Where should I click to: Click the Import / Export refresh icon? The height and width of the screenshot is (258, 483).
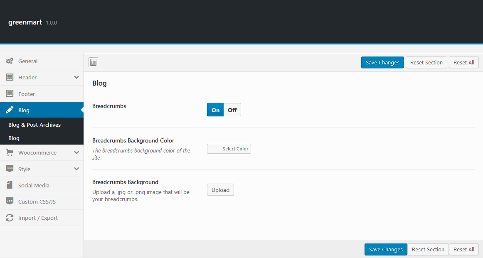tap(10, 218)
